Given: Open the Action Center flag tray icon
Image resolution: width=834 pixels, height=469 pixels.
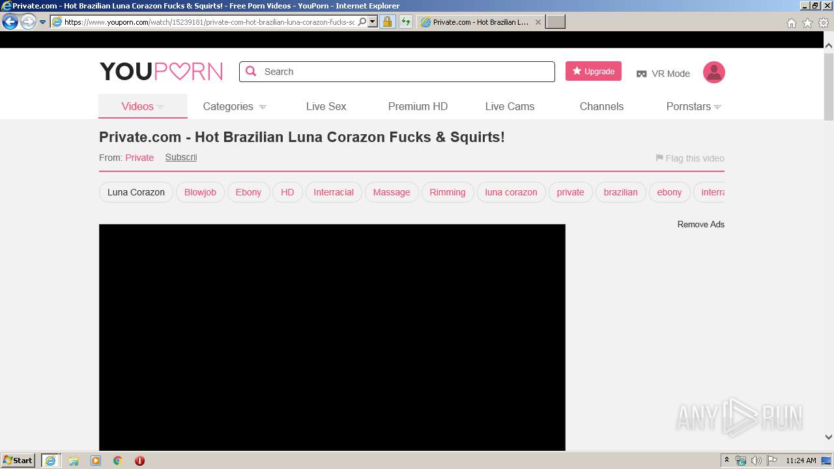Looking at the screenshot, I should pyautogui.click(x=772, y=461).
